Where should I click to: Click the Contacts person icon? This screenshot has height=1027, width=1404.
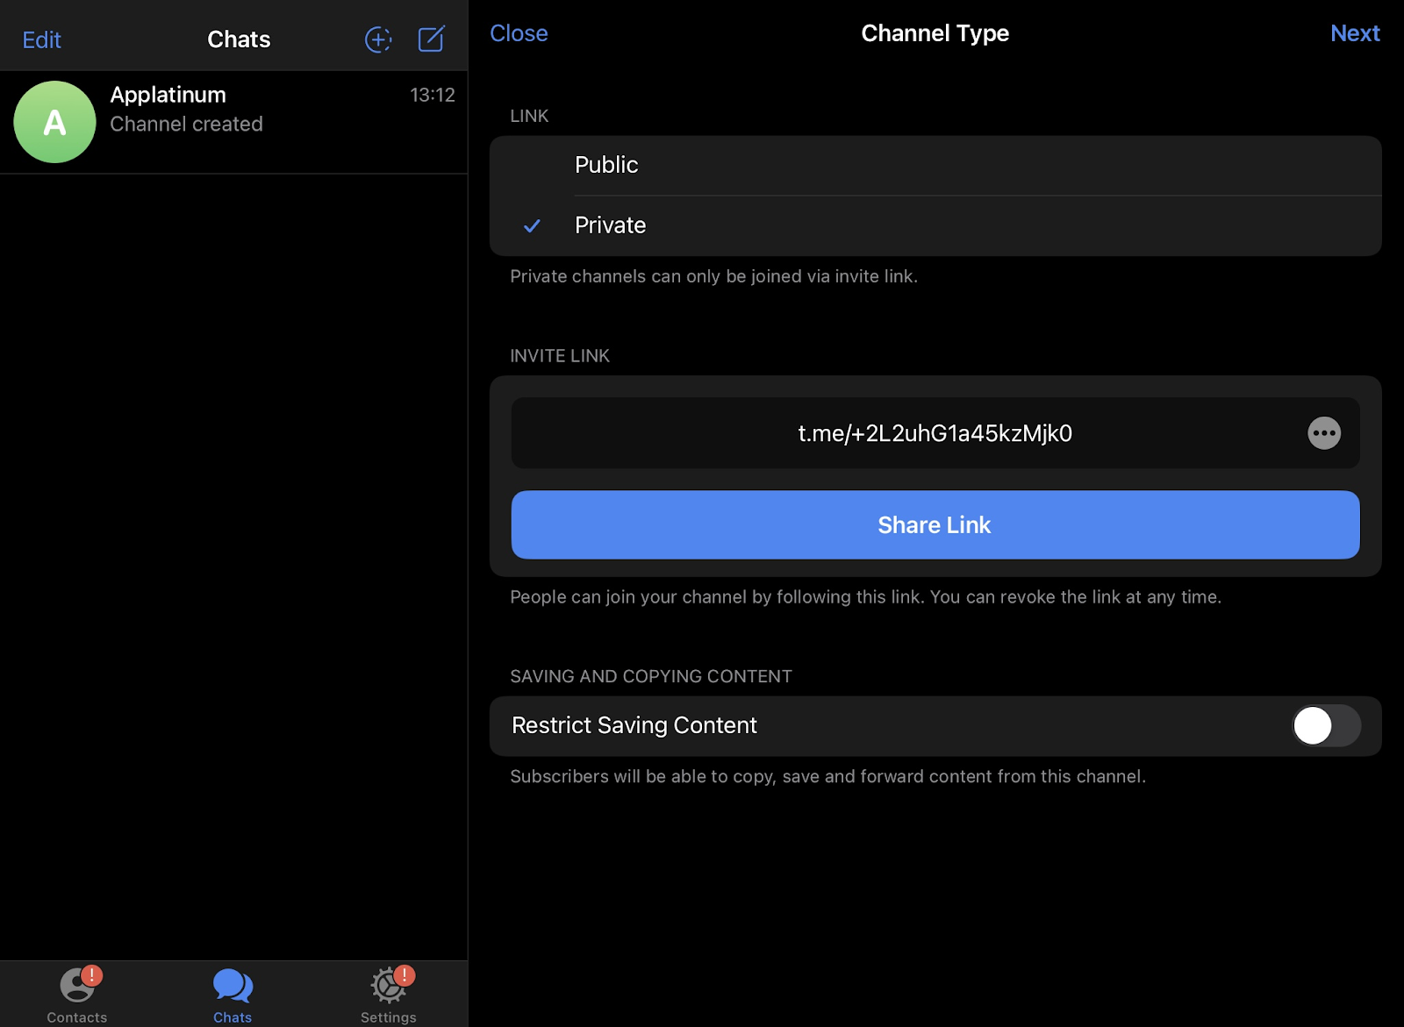75,986
